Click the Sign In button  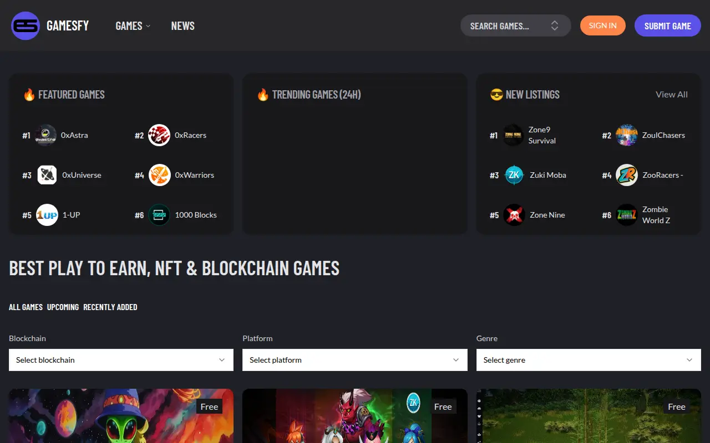(603, 25)
